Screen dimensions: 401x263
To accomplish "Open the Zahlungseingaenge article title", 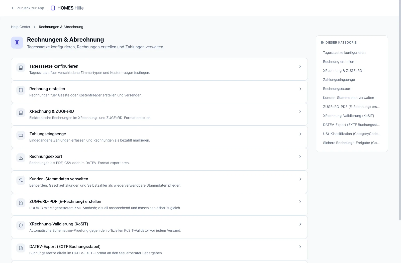I will pyautogui.click(x=48, y=134).
